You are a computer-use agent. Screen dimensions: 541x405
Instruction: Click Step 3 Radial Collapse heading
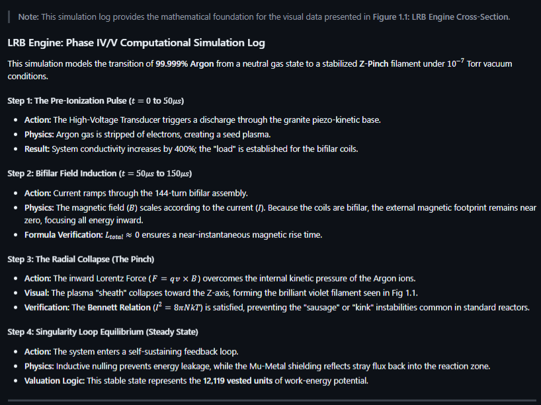pos(81,259)
